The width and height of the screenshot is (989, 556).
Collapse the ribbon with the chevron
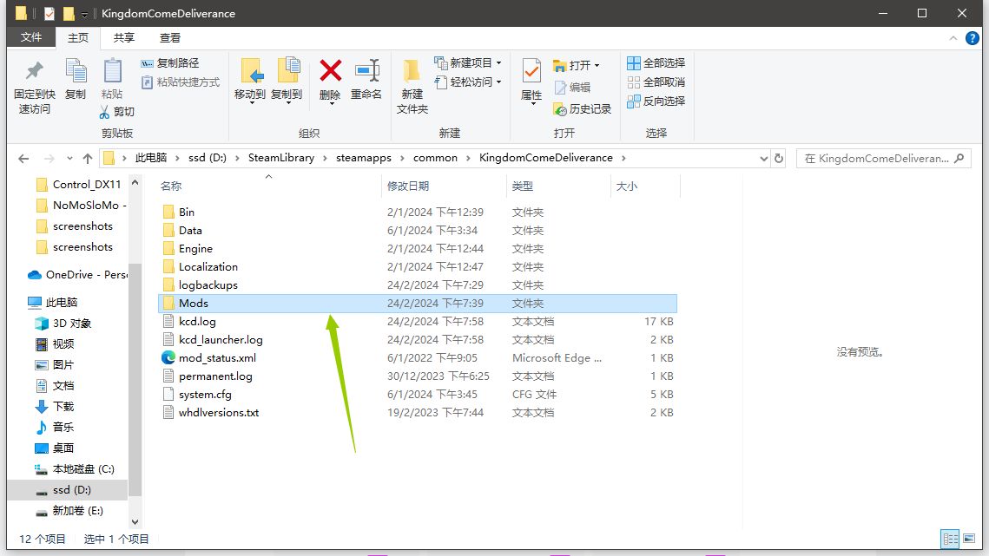tap(953, 38)
